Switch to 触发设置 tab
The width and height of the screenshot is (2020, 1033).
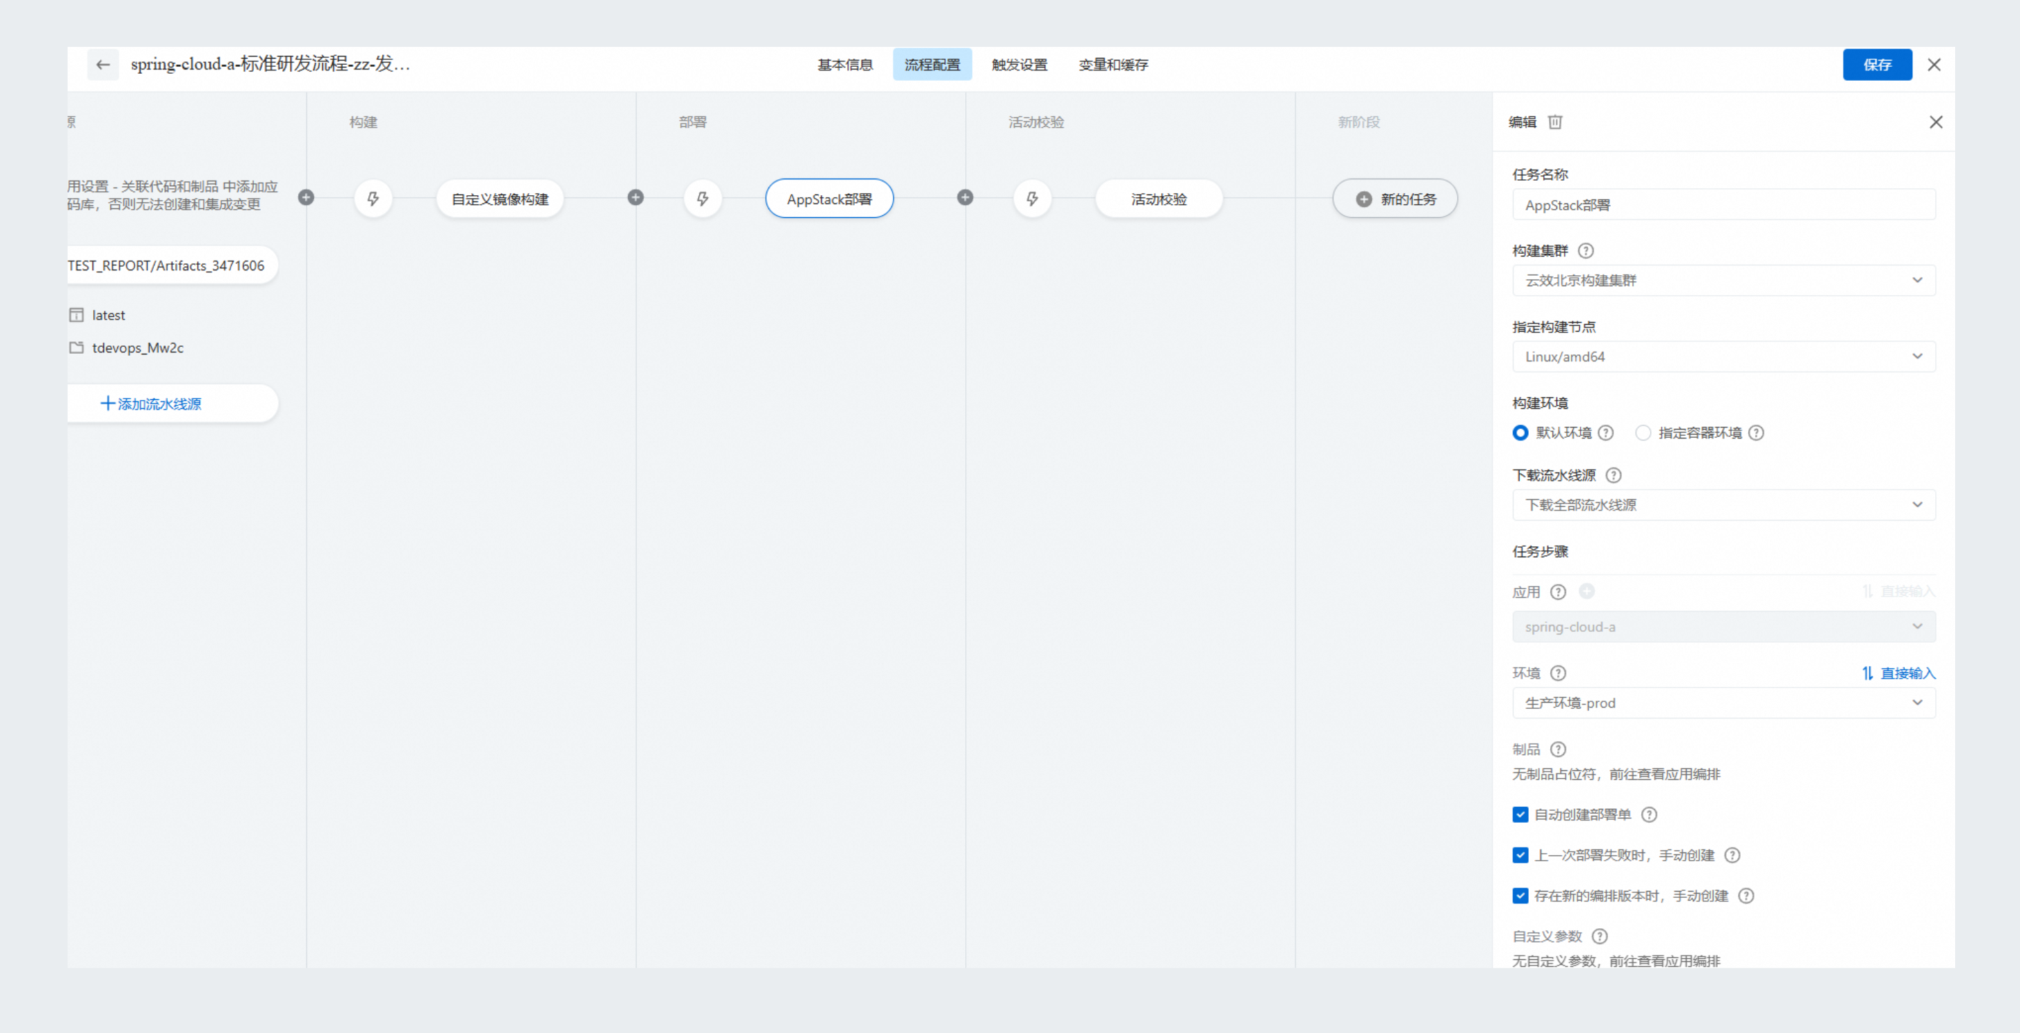(1020, 65)
